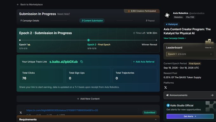The width and height of the screenshot is (216, 122).
Task: Click the Katalyst label badge
Action: coord(172,24)
